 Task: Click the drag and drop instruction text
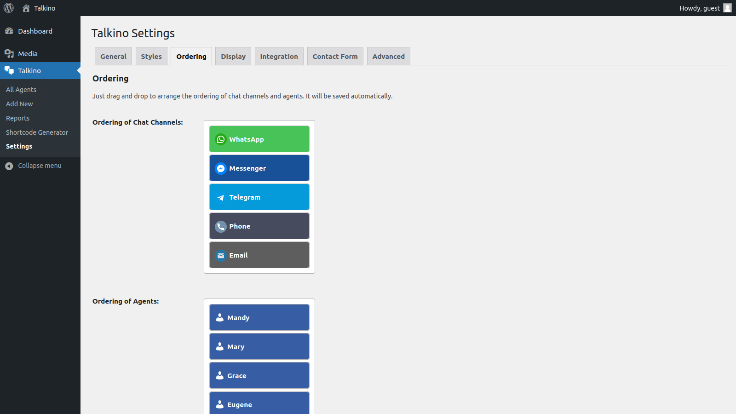[x=242, y=96]
